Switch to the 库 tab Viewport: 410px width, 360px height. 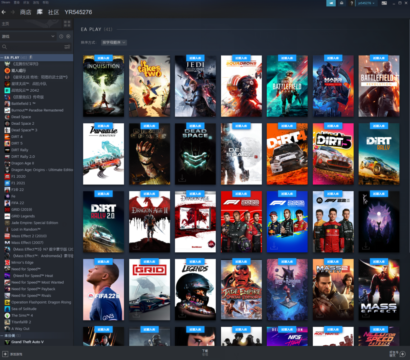point(40,12)
